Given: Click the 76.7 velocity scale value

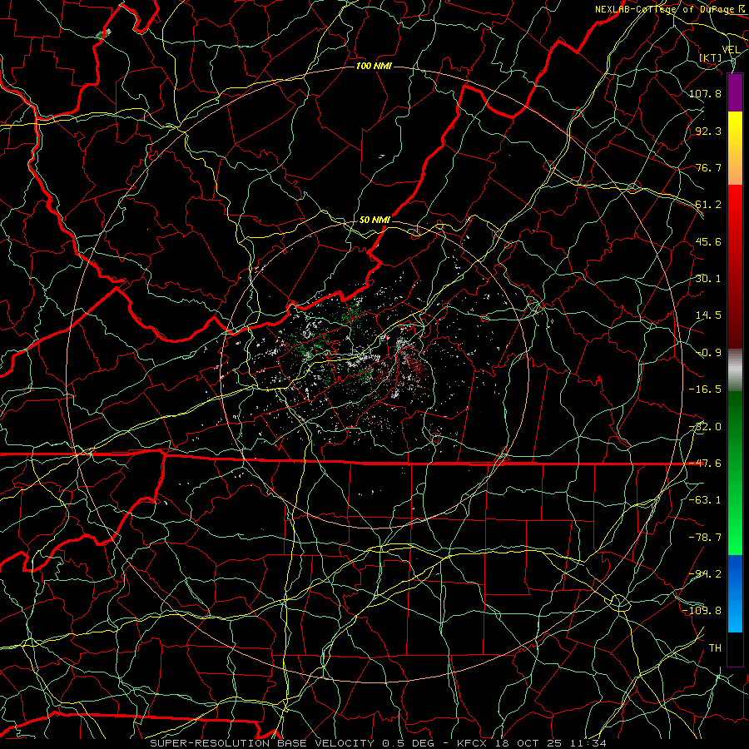Looking at the screenshot, I should pyautogui.click(x=708, y=167).
